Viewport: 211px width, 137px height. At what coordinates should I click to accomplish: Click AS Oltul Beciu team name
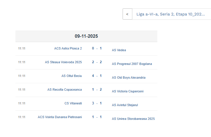pos(72,76)
